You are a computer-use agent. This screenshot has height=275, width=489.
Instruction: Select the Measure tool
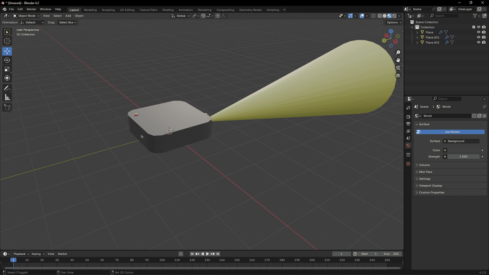click(x=7, y=97)
